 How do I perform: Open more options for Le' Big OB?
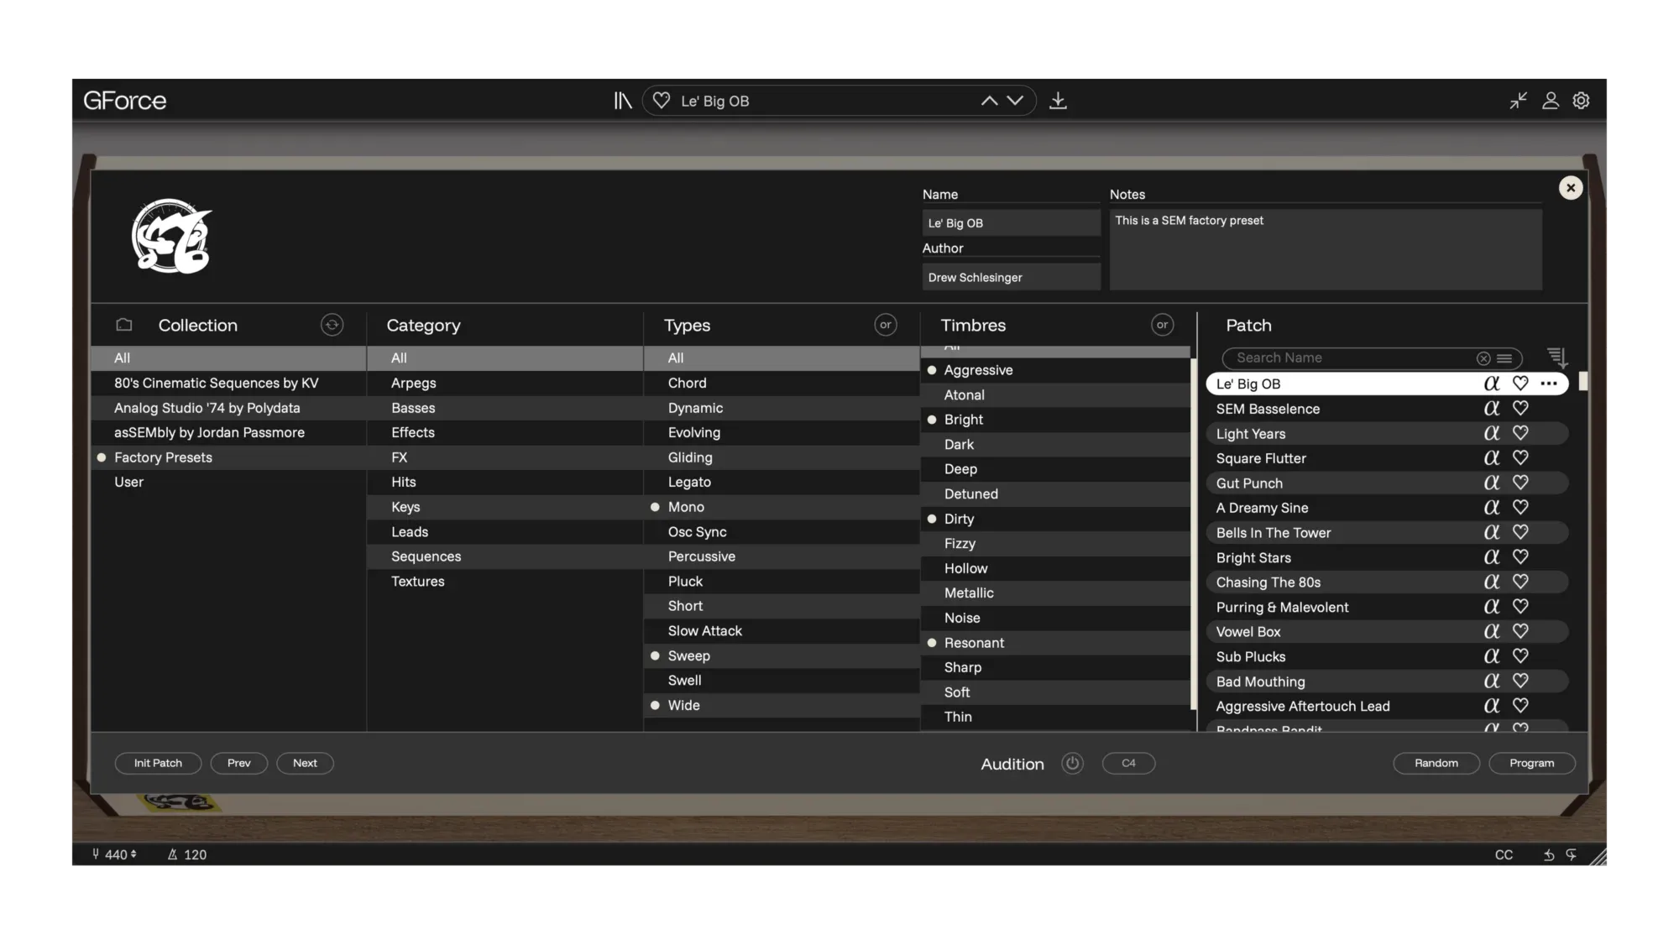(x=1549, y=384)
